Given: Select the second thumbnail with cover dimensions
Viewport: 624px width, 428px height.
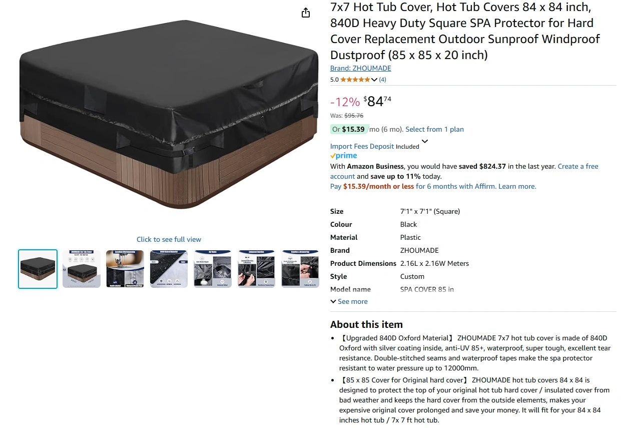Looking at the screenshot, I should pos(82,269).
